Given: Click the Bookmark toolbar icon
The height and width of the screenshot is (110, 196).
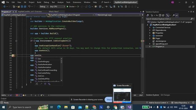Looking at the screenshot, I should click(x=126, y=7).
